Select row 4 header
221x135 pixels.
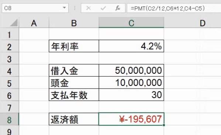[x=9, y=70]
